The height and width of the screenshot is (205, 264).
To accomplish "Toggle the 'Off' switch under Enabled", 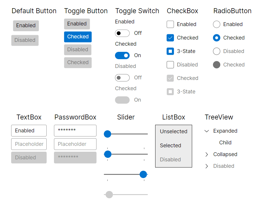I will 122,33.
